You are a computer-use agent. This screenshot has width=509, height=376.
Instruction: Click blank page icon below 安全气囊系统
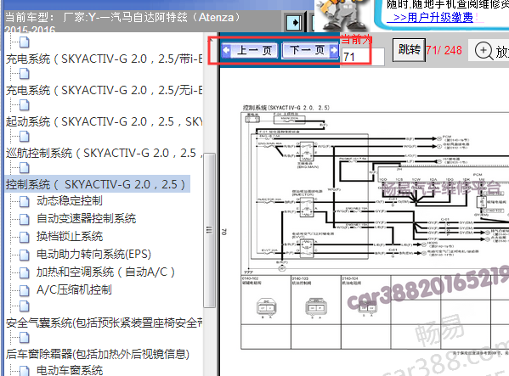[25, 338]
